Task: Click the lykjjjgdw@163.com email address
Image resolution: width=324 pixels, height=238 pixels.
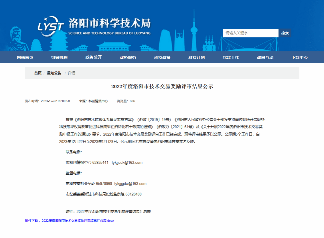Action: 130,184
